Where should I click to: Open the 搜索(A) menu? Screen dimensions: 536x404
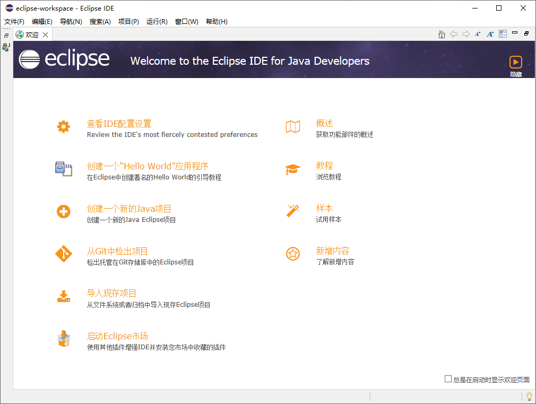tap(100, 22)
